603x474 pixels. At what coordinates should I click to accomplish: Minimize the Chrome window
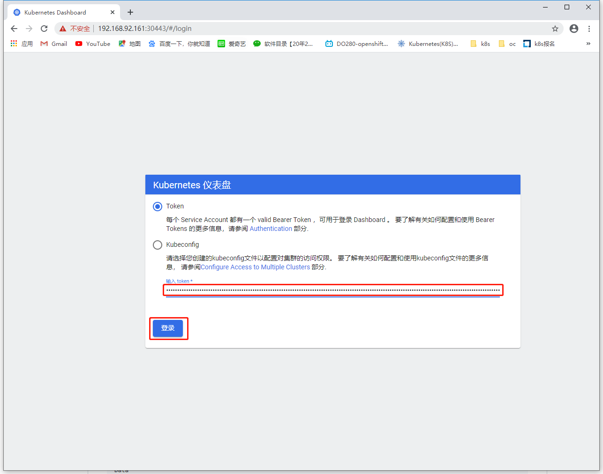click(x=545, y=7)
